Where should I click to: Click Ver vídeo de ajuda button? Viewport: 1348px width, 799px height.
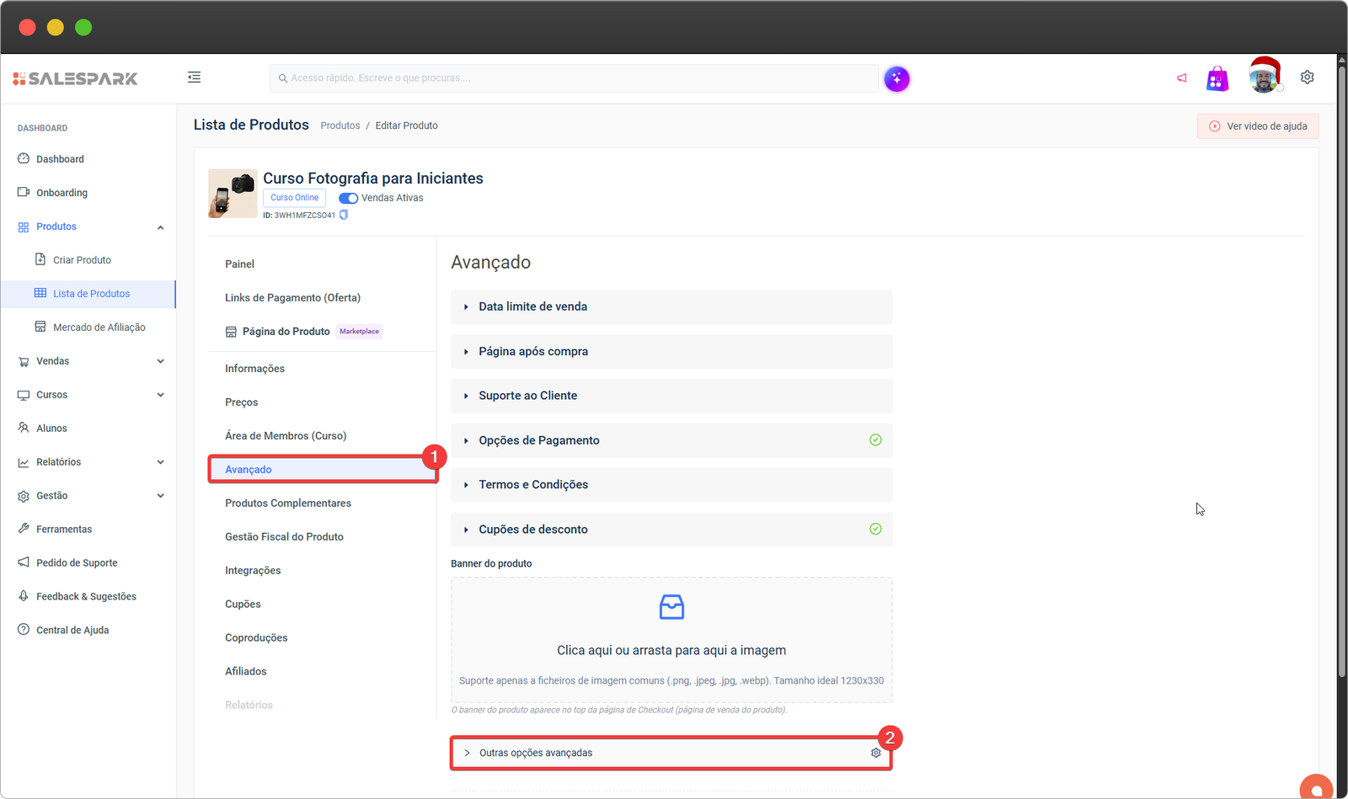click(1258, 126)
